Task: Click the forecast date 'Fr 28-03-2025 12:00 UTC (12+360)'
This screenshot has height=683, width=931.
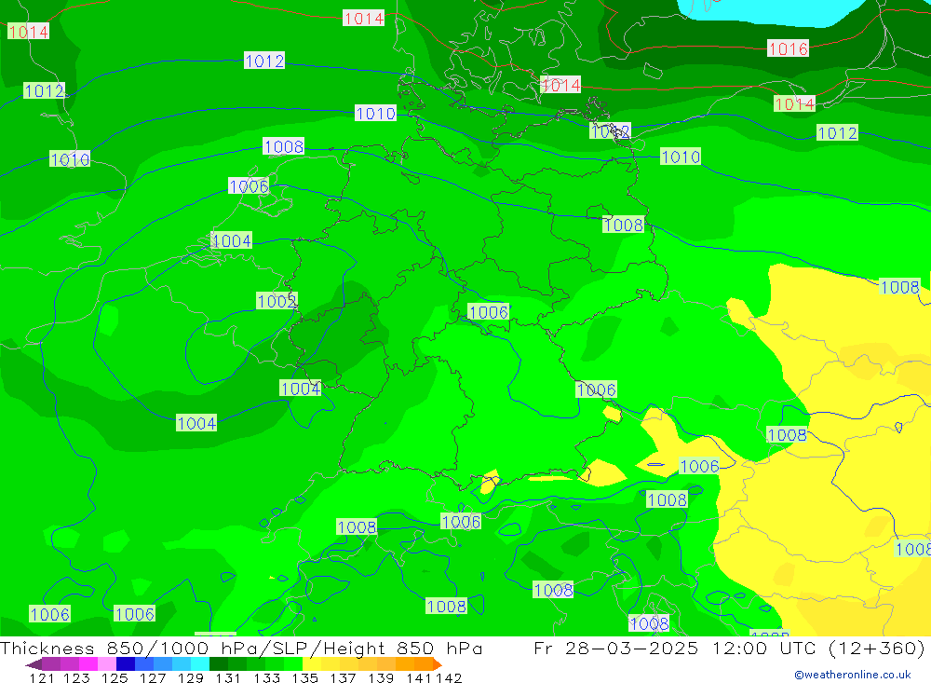Action: (729, 648)
